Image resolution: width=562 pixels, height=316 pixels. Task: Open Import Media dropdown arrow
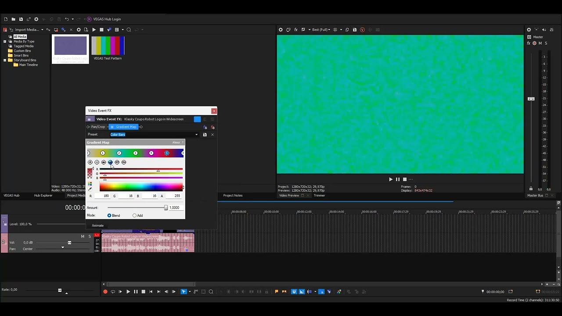point(42,30)
